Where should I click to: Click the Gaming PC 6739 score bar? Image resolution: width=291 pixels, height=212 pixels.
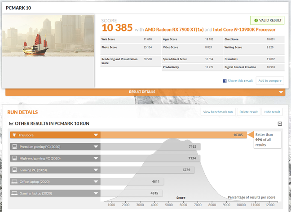(148, 170)
